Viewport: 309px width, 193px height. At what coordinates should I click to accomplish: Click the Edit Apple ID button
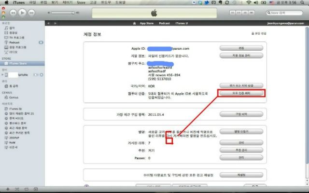click(x=241, y=48)
